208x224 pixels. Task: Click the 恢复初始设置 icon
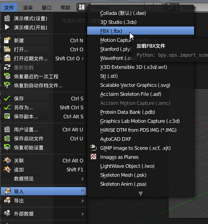point(7,147)
